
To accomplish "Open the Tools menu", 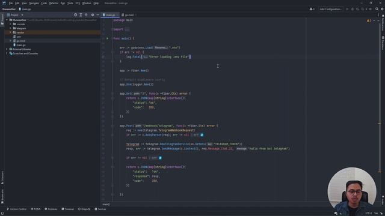I will click(70, 3).
